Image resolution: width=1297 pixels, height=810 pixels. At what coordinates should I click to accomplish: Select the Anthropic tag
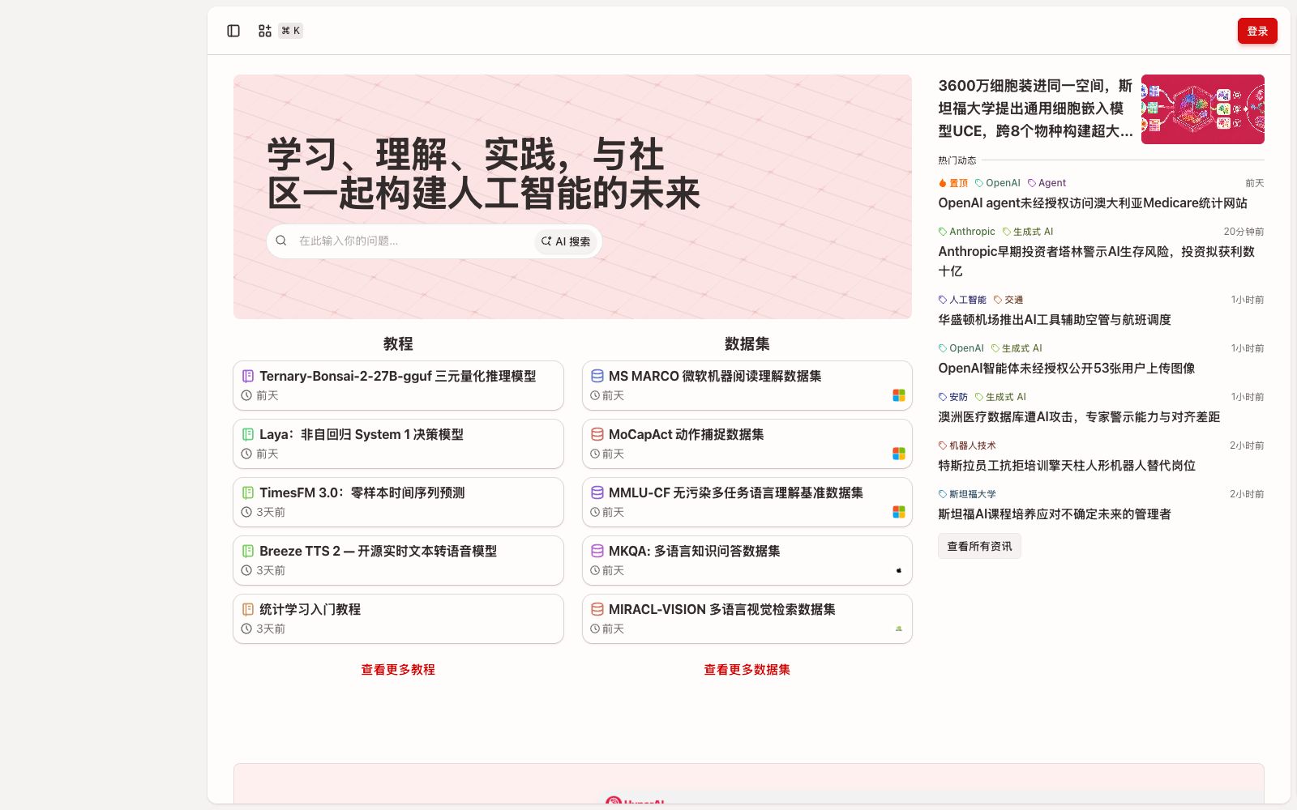[x=966, y=232]
